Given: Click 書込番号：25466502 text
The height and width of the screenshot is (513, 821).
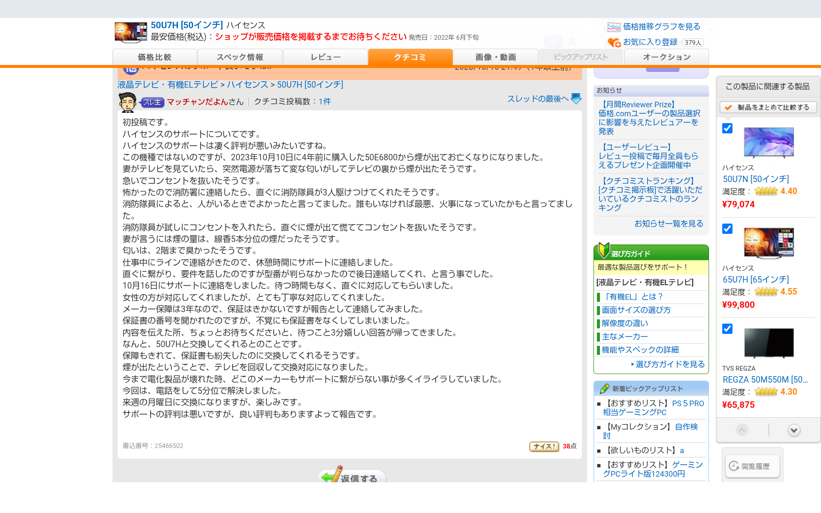Looking at the screenshot, I should 153,446.
